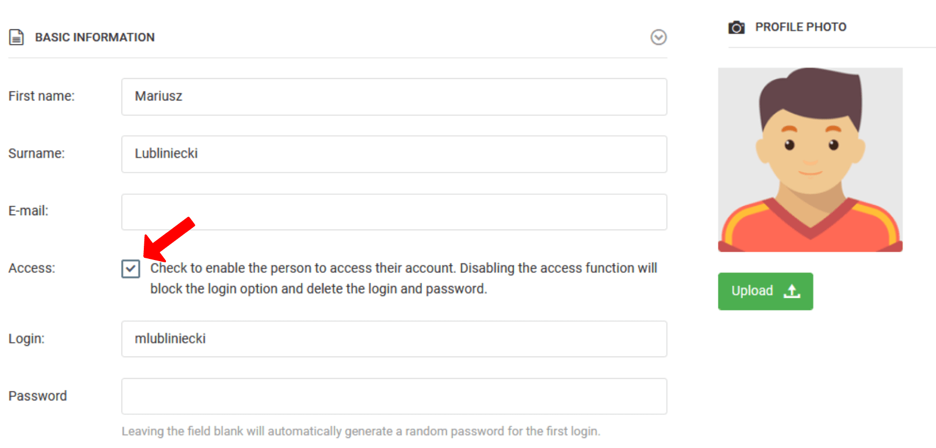
Task: Click the random password hint text
Action: (361, 431)
